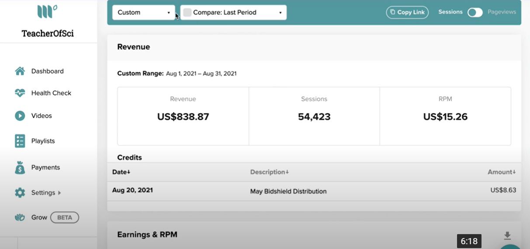The width and height of the screenshot is (530, 249).
Task: Download the Earnings & RPM data
Action: tap(507, 236)
